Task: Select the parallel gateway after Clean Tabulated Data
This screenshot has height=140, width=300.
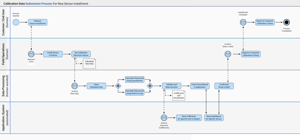Action: [118, 86]
